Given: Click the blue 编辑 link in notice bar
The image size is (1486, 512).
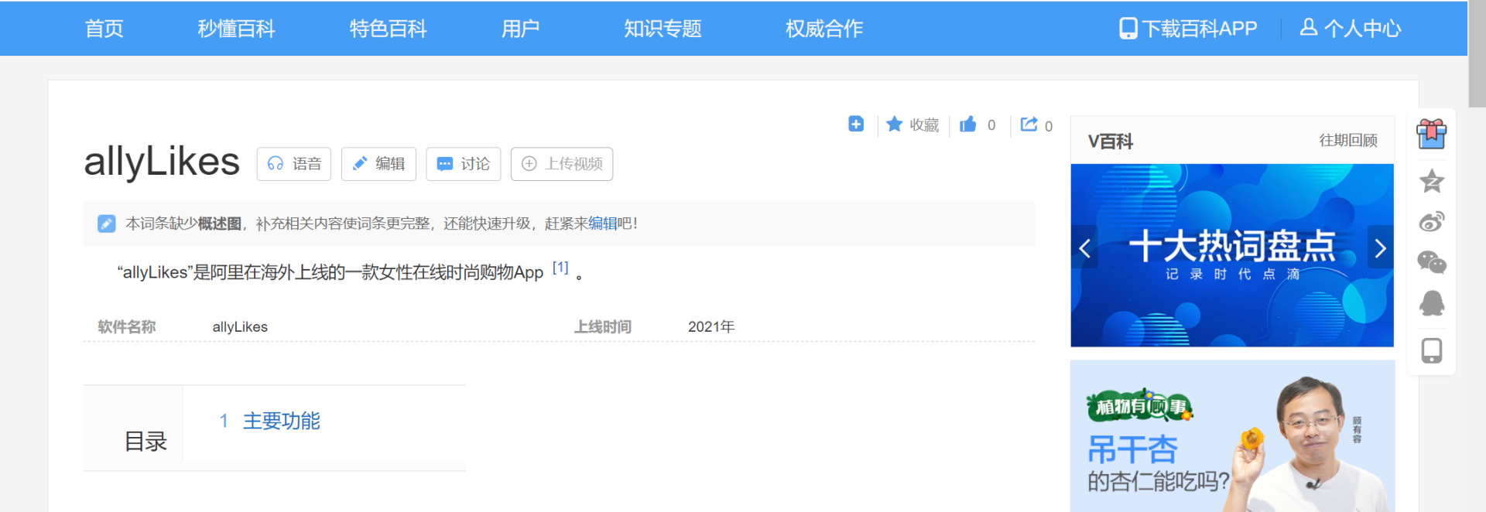Looking at the screenshot, I should click(x=603, y=224).
